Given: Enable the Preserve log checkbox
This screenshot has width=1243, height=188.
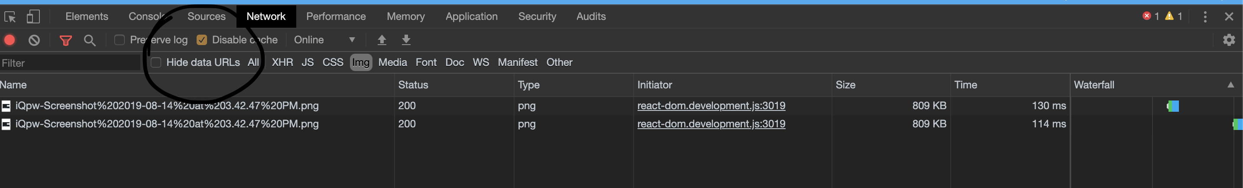Looking at the screenshot, I should coord(119,40).
